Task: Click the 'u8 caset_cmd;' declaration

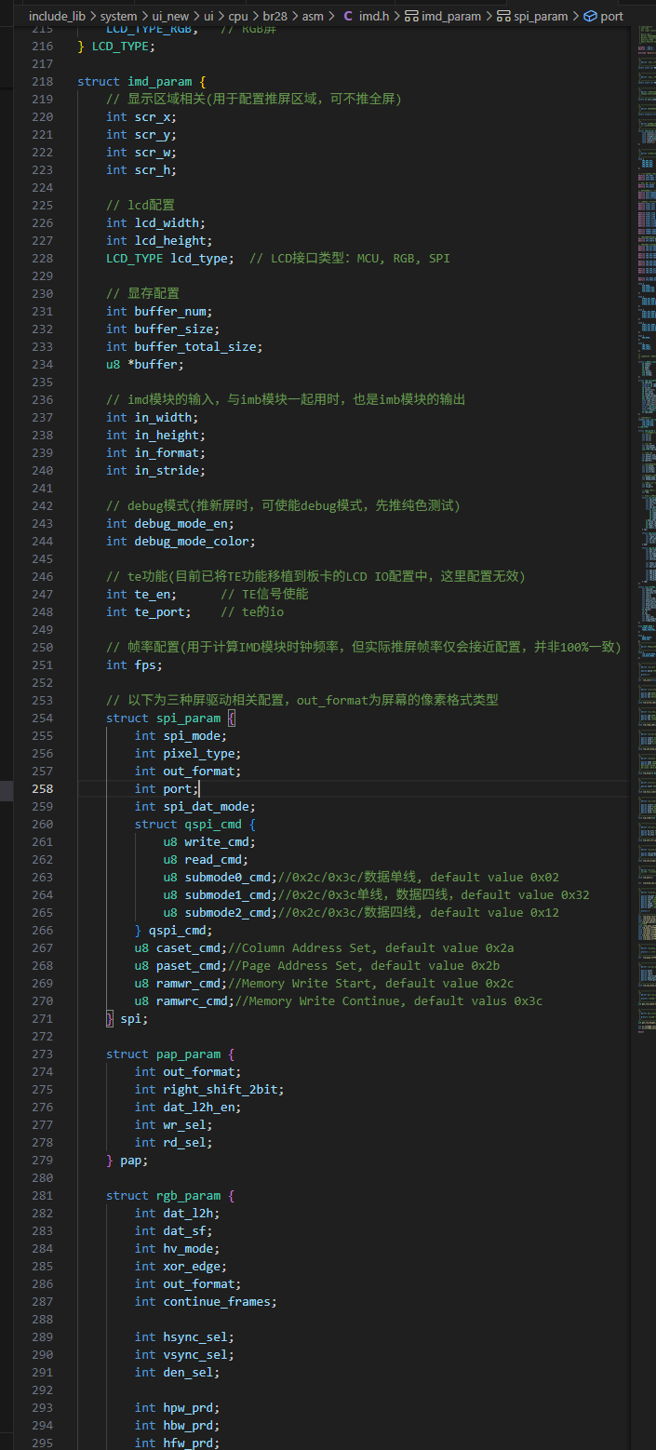Action: (181, 947)
